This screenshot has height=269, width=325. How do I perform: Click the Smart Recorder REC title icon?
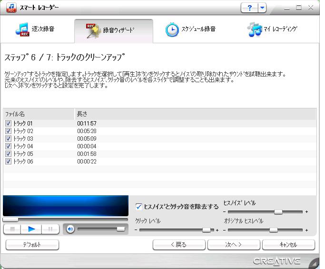click(x=10, y=8)
